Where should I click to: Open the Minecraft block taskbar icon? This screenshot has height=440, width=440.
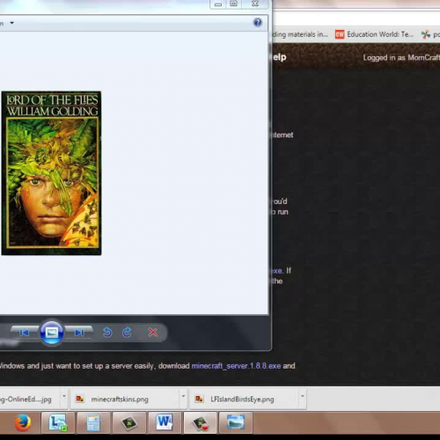(x=128, y=422)
